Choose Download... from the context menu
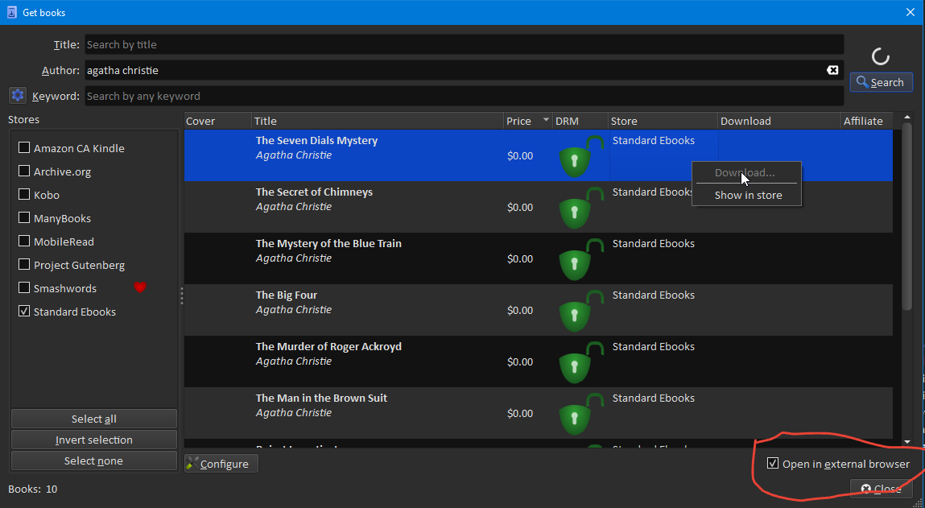The image size is (925, 508). [x=746, y=173]
